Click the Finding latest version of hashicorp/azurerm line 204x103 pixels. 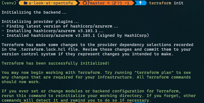[60, 26]
